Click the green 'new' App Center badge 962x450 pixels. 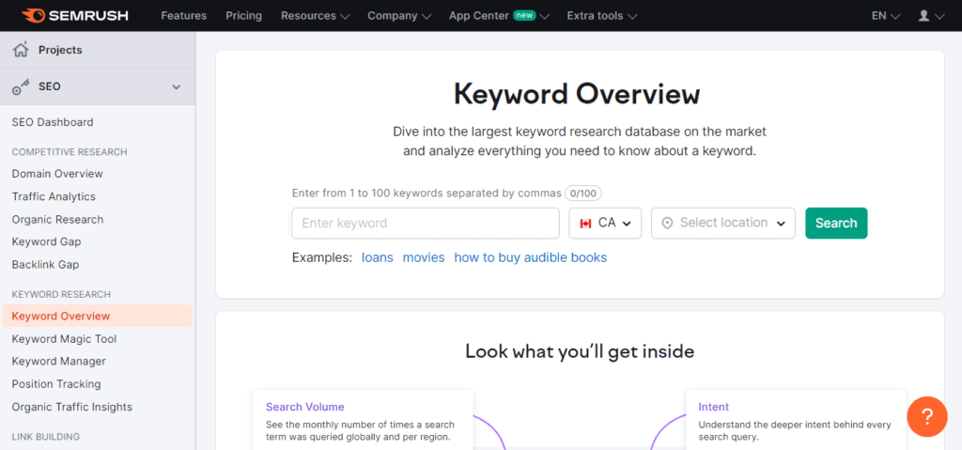click(524, 15)
